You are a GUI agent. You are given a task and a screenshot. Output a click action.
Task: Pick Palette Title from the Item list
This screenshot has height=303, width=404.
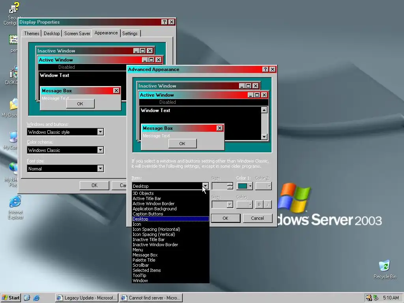click(170, 260)
